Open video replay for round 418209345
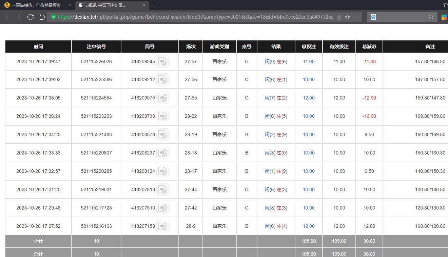Screen dimensions: 448x257 pyautogui.click(x=162, y=62)
